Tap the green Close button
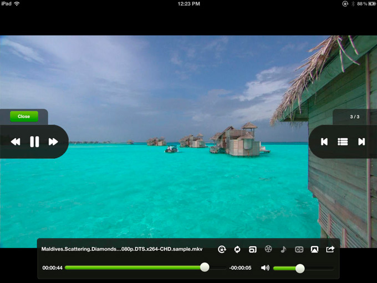The image size is (377, 283). pyautogui.click(x=24, y=117)
